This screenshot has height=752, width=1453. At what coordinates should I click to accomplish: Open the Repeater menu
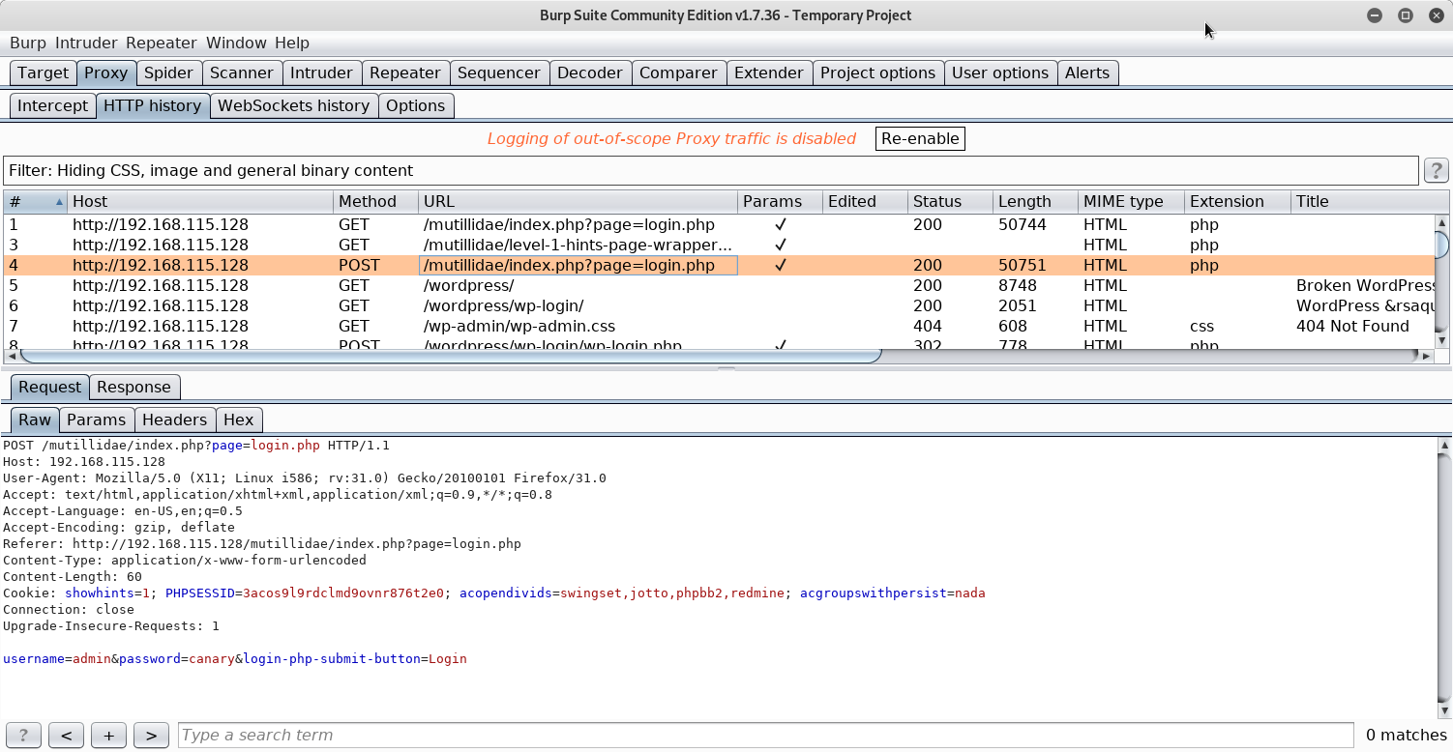[161, 43]
